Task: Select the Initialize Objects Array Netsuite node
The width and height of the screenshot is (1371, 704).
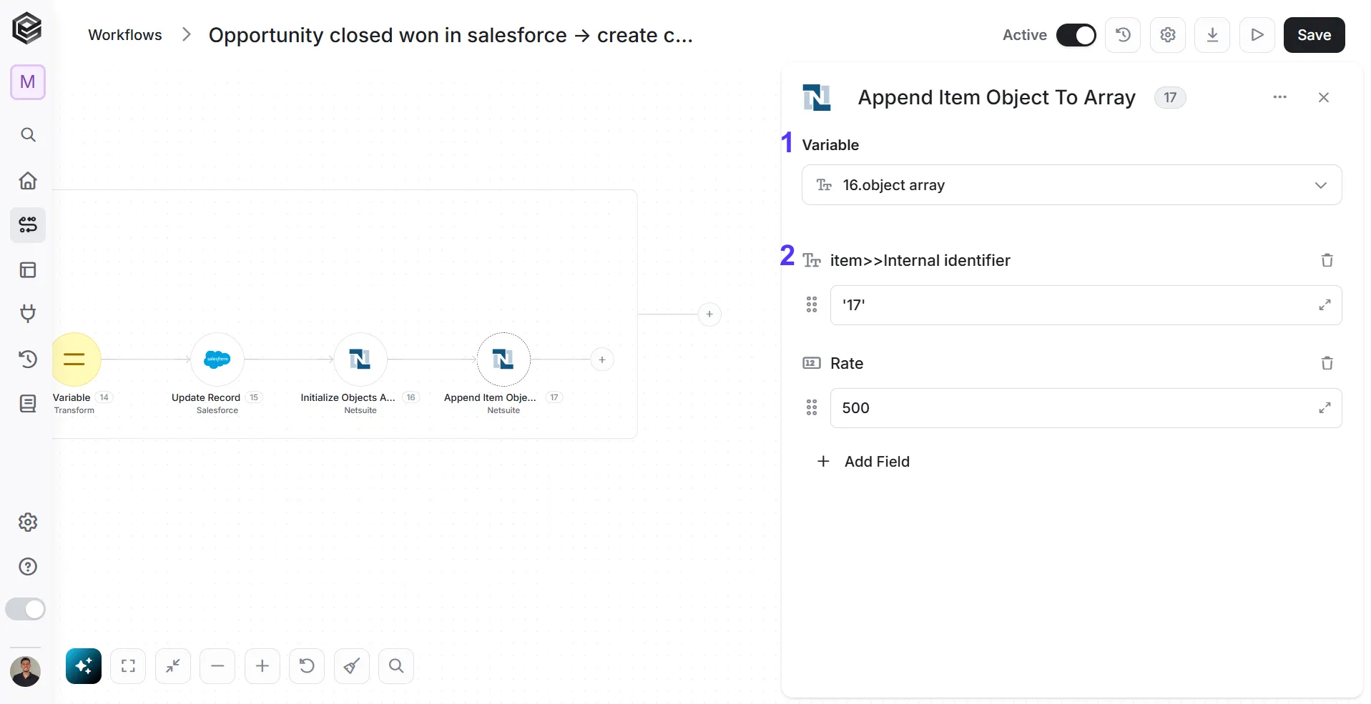Action: click(360, 360)
